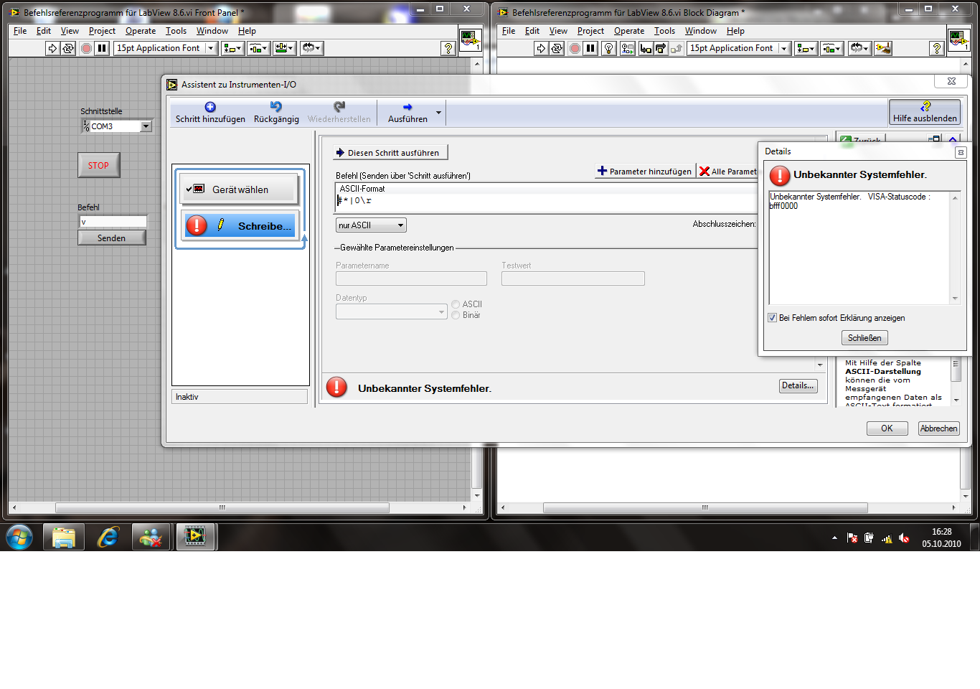Click the Pause button in Front Panel toolbar
Viewport: 980px width, 689px height.
[102, 48]
